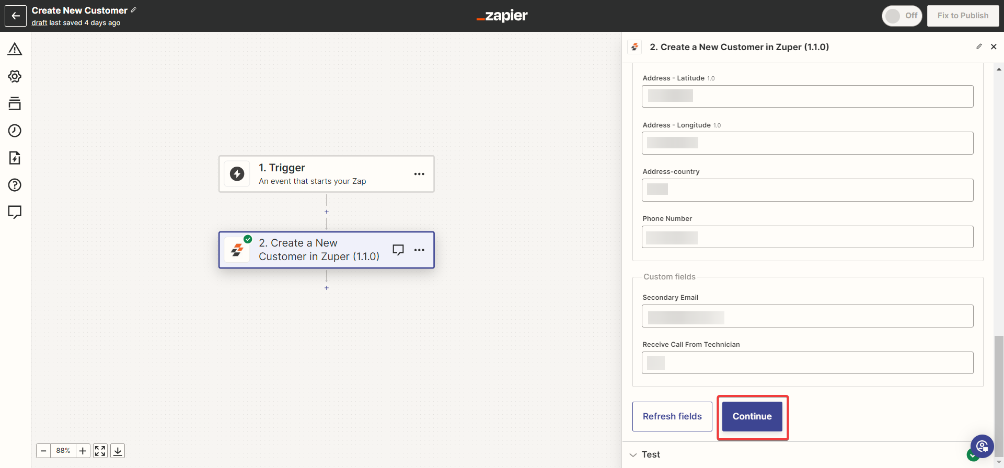Viewport: 1004px width, 468px height.
Task: Edit the Zap name with pencil icon
Action: click(x=134, y=10)
